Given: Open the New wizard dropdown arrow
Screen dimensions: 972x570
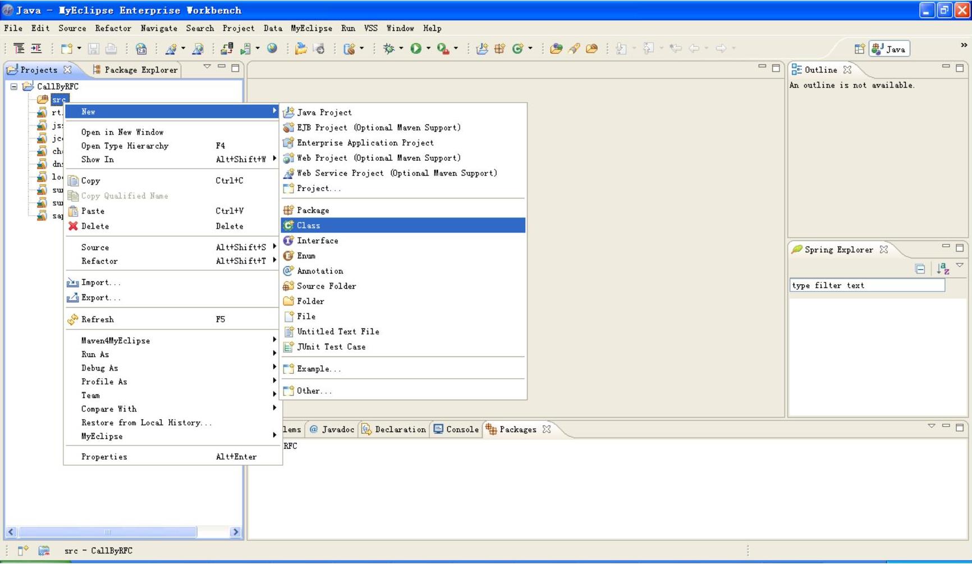Looking at the screenshot, I should click(79, 49).
